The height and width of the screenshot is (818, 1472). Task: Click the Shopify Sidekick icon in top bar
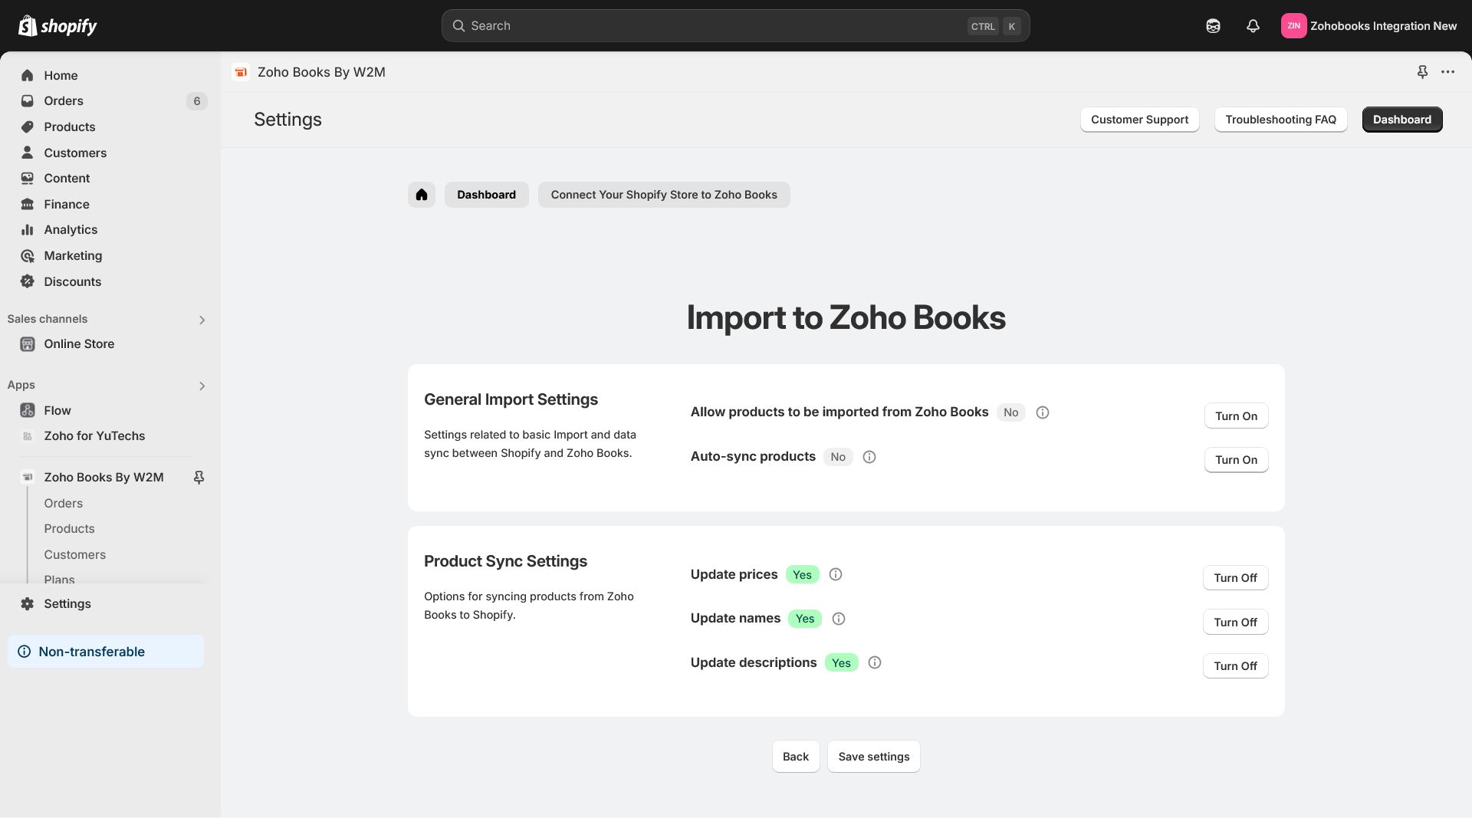1213,26
